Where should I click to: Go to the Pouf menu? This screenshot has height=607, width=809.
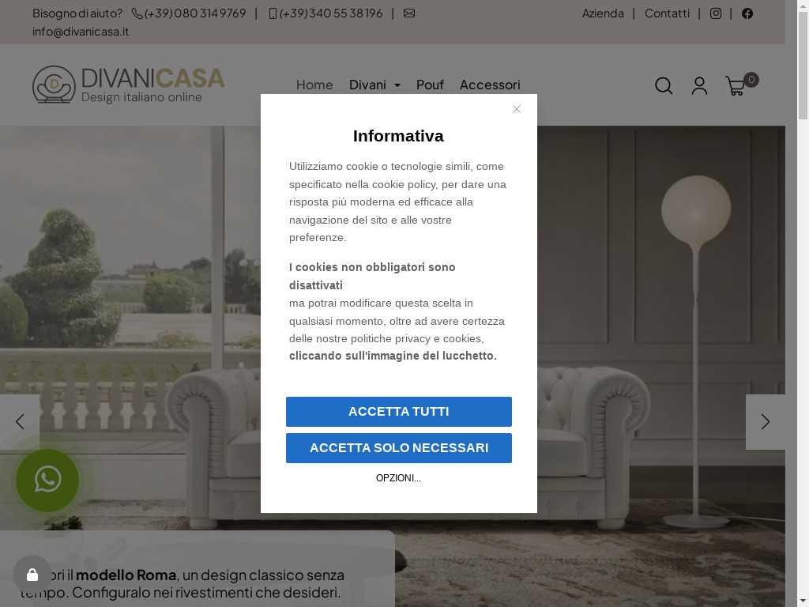430,85
